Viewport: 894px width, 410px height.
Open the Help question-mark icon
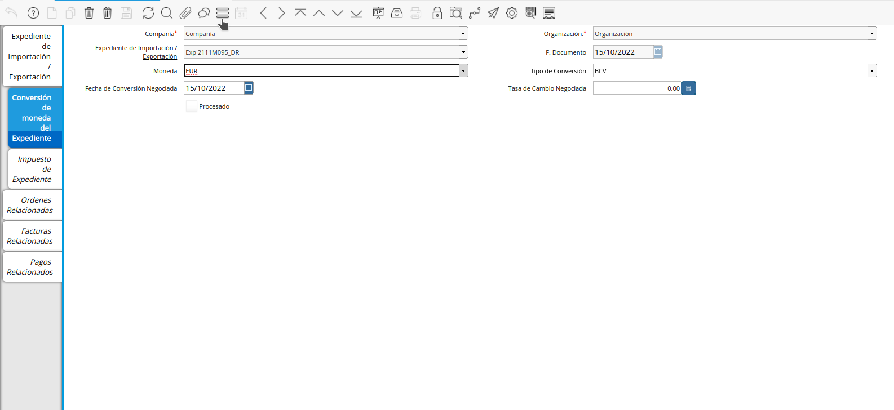(x=33, y=13)
